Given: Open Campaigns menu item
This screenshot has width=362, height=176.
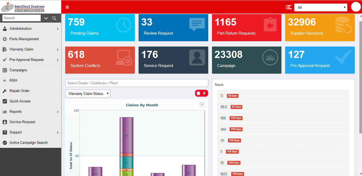Looking at the screenshot, I should click(31, 70).
